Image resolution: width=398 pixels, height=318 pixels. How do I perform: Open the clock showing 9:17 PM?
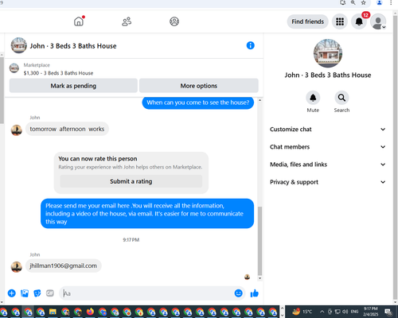pos(371,312)
